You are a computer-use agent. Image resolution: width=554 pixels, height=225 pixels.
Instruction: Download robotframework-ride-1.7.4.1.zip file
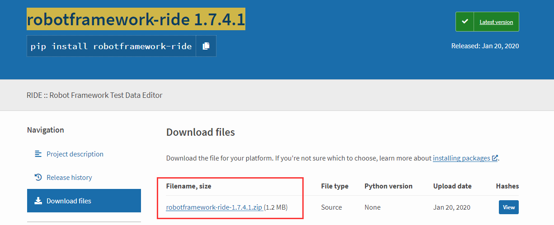(214, 207)
